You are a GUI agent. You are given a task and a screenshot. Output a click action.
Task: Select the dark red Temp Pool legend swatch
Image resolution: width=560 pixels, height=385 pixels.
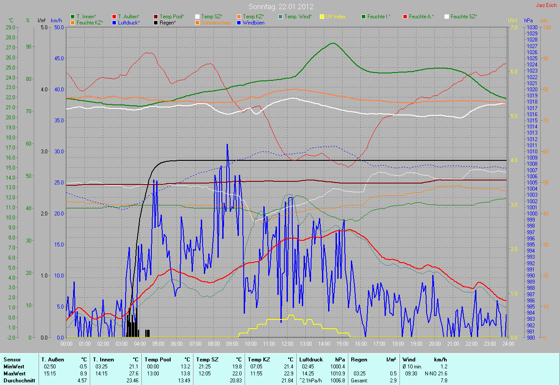156,17
